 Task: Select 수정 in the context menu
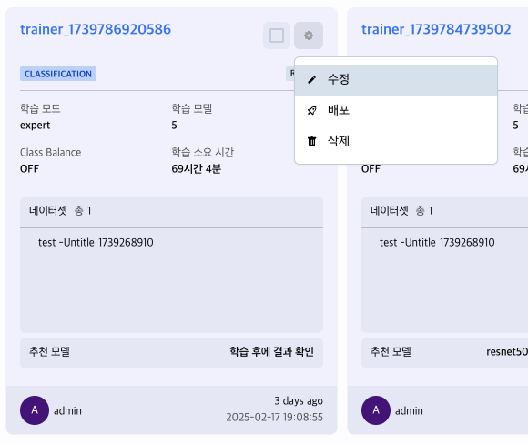[x=396, y=80]
